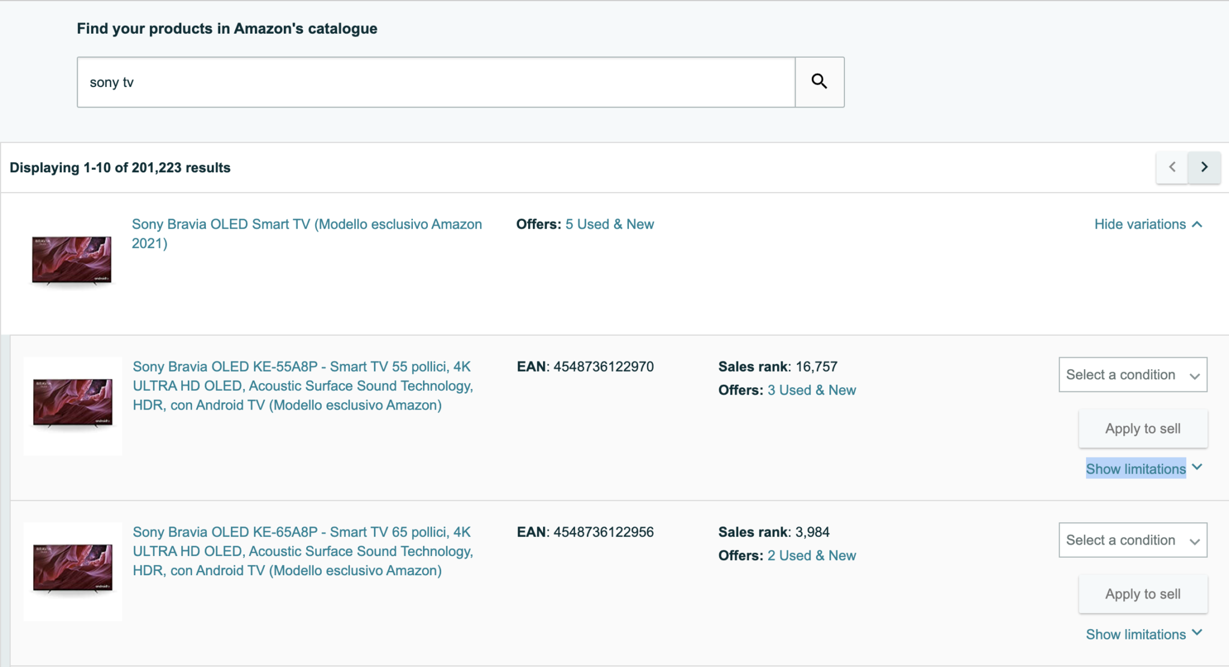1229x667 pixels.
Task: Expand Show limitations for KE-55A8P
Action: (1144, 469)
